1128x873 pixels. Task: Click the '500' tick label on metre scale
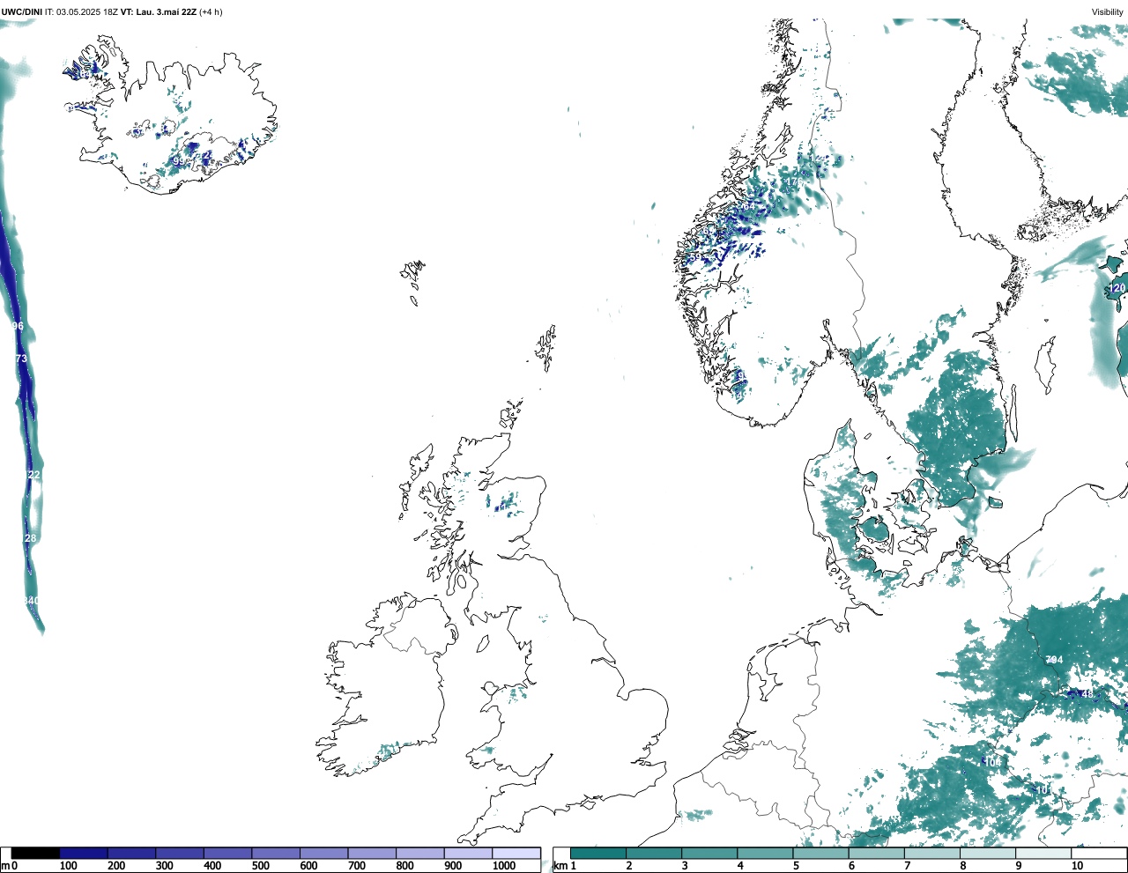pos(260,866)
